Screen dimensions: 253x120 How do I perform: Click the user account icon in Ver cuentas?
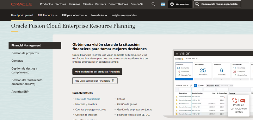[x=172, y=4]
